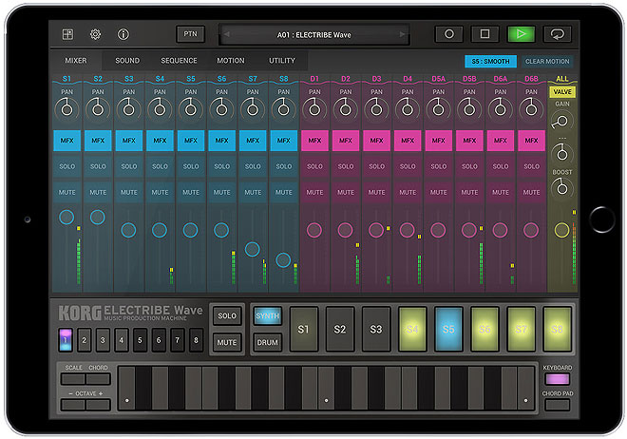Viewport: 627px width, 439px height.
Task: Click the Record circle button
Action: (x=448, y=34)
